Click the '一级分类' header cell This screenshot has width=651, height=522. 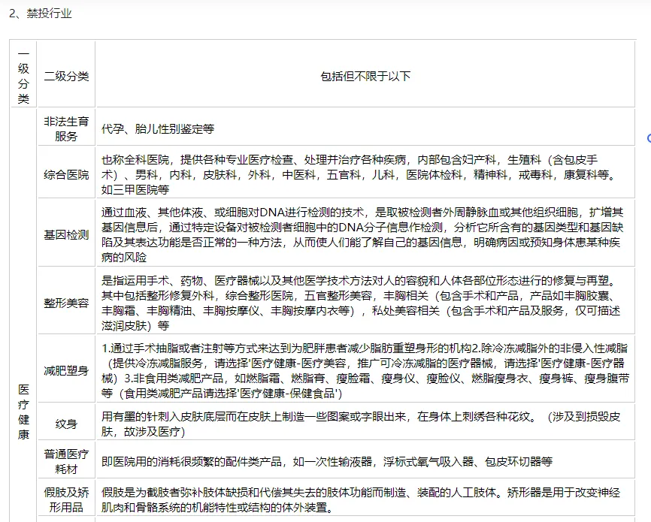click(23, 74)
